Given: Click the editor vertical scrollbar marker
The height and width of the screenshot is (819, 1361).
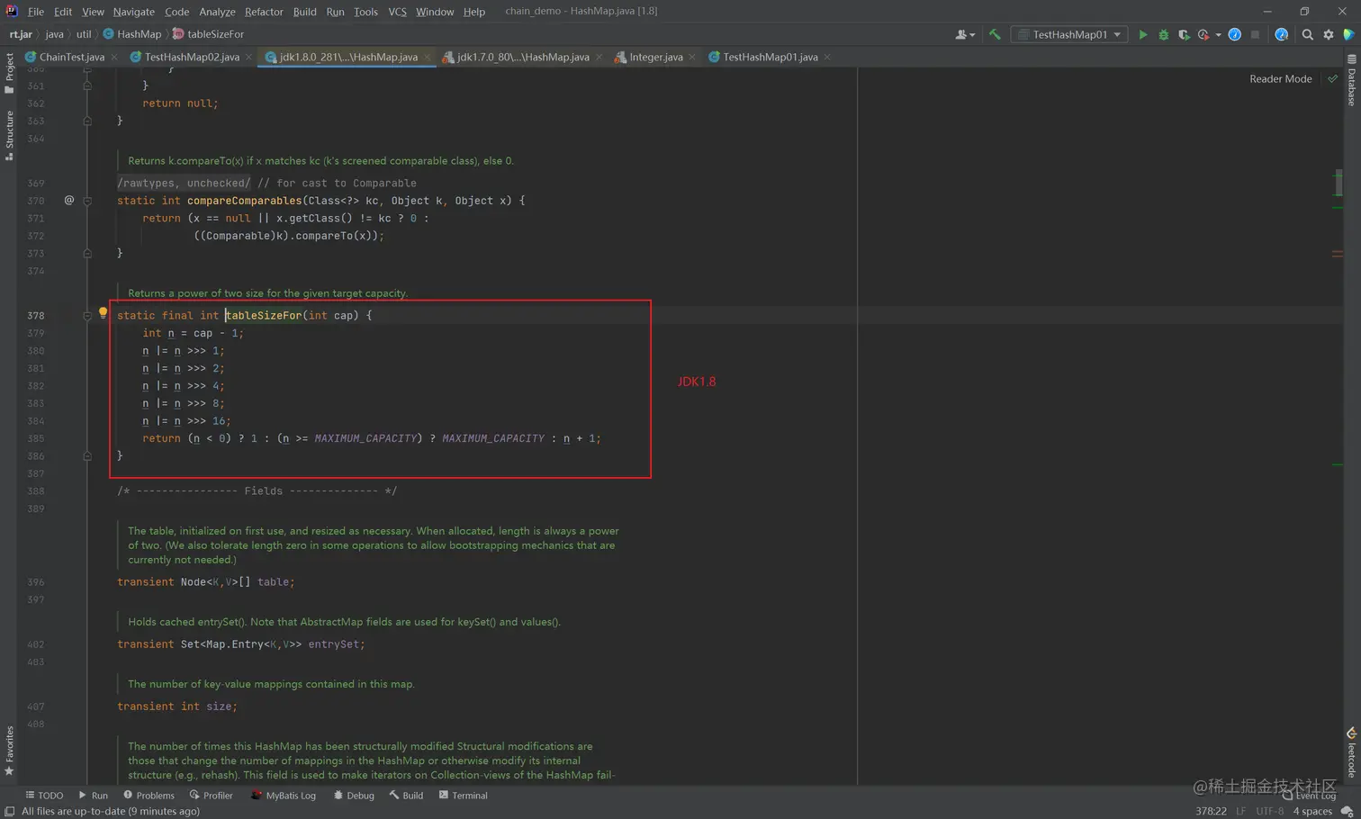Looking at the screenshot, I should click(1338, 183).
